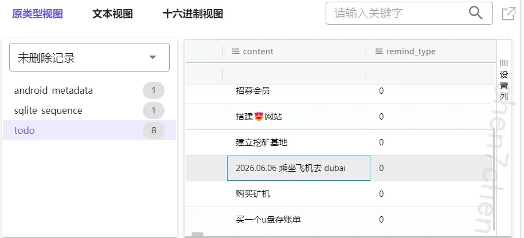Click the horizontal scrollbar thumb
Image resolution: width=524 pixels, height=238 pixels.
[x=197, y=235]
